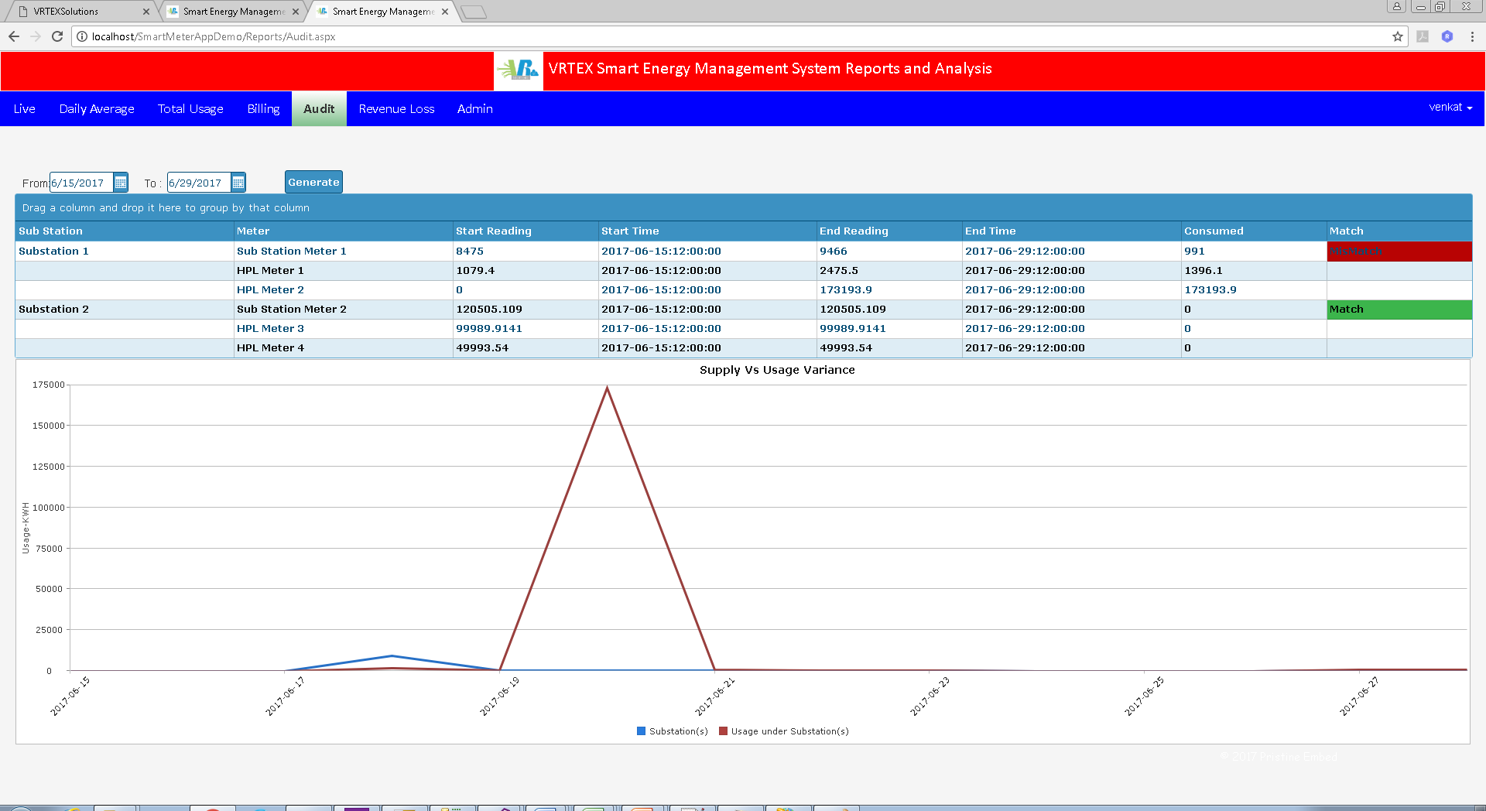1486x811 pixels.
Task: Open the Revenue Loss menu item
Action: click(x=396, y=109)
